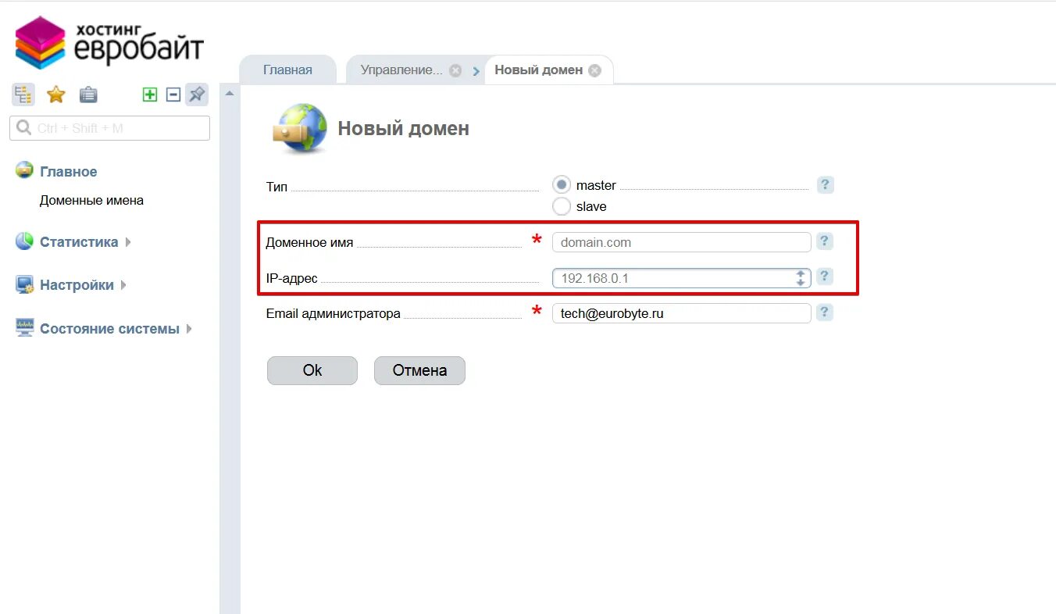Open the Статистика menu section
The image size is (1056, 614).
tap(79, 241)
